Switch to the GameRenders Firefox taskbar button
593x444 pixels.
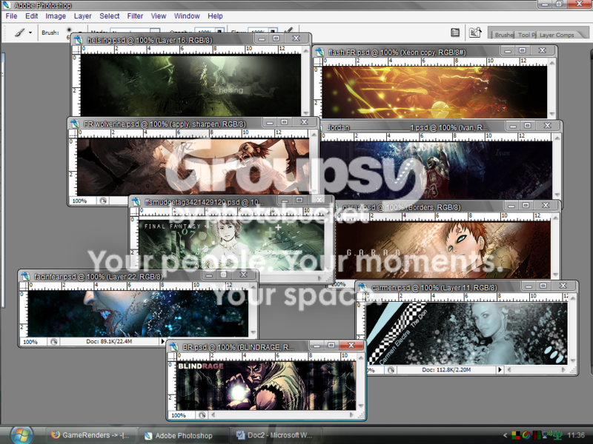coord(90,435)
